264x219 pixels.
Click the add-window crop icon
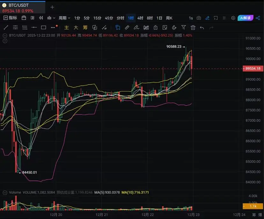coord(216,18)
